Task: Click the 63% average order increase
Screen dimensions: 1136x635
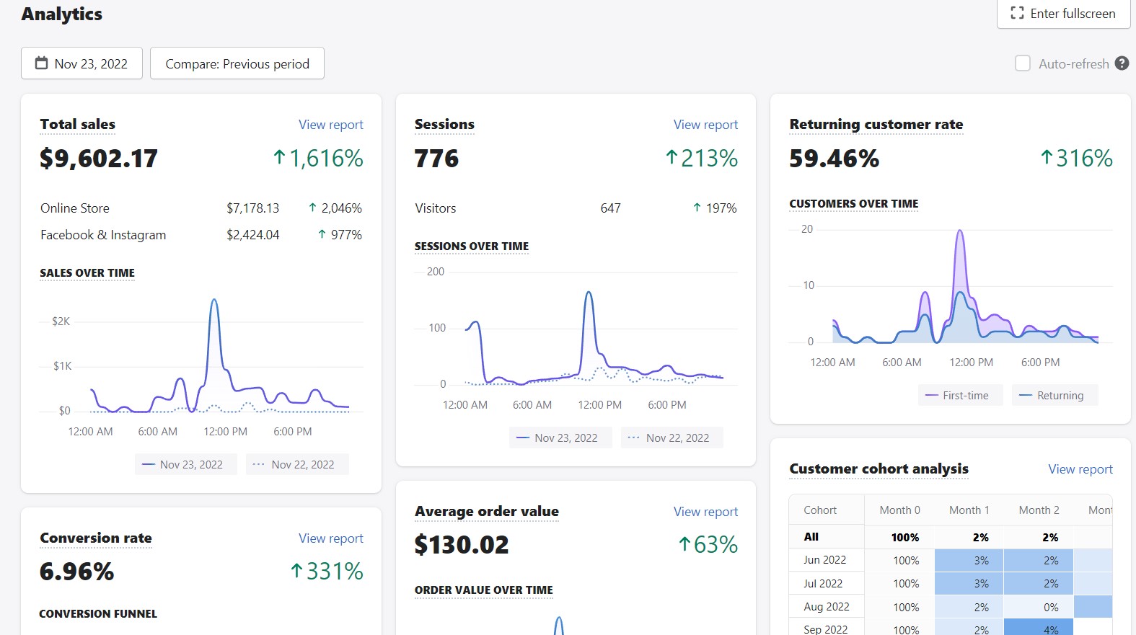Action: coord(708,545)
